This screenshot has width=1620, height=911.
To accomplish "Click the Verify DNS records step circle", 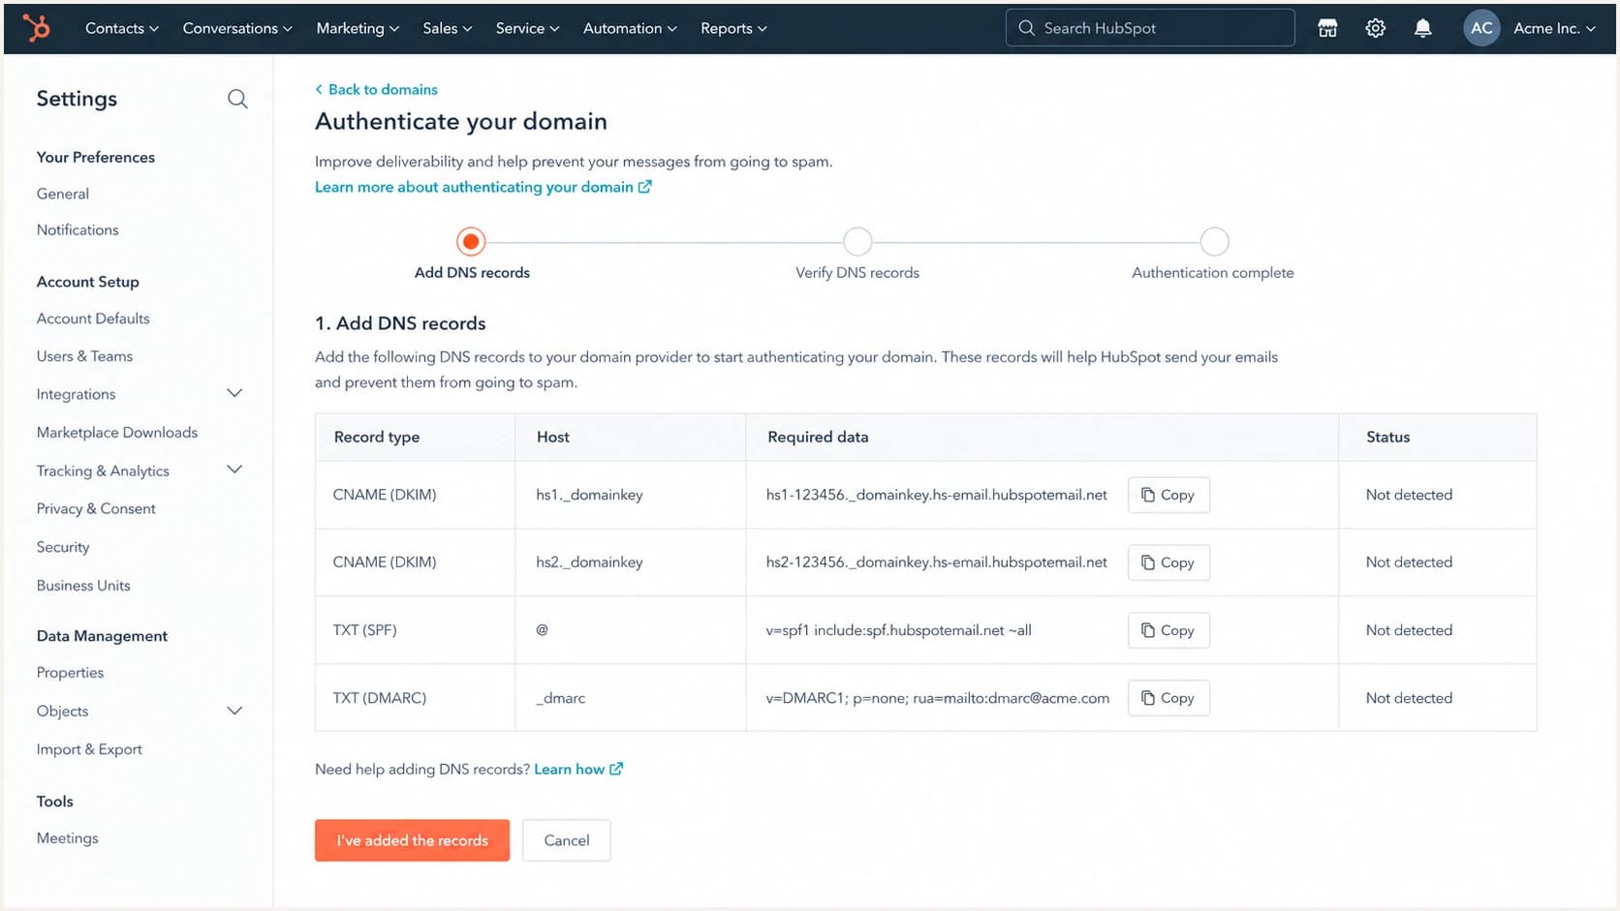I will [857, 241].
